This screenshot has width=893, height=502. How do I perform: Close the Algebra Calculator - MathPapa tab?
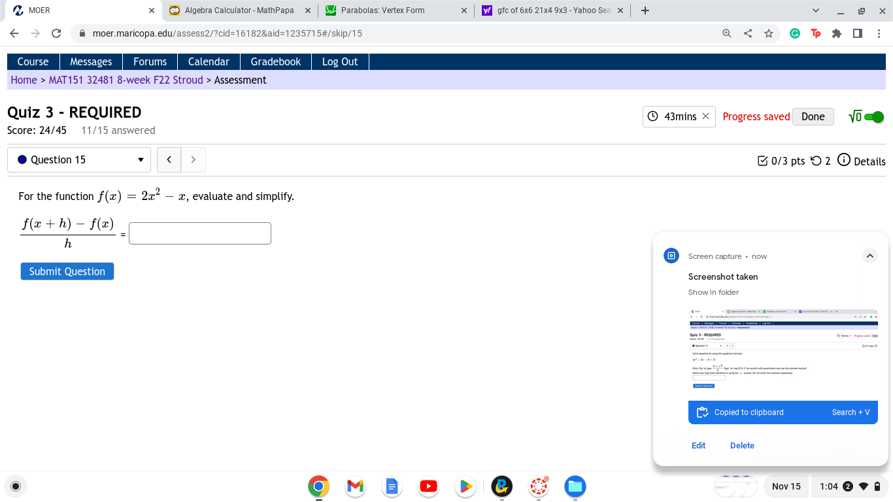[308, 10]
